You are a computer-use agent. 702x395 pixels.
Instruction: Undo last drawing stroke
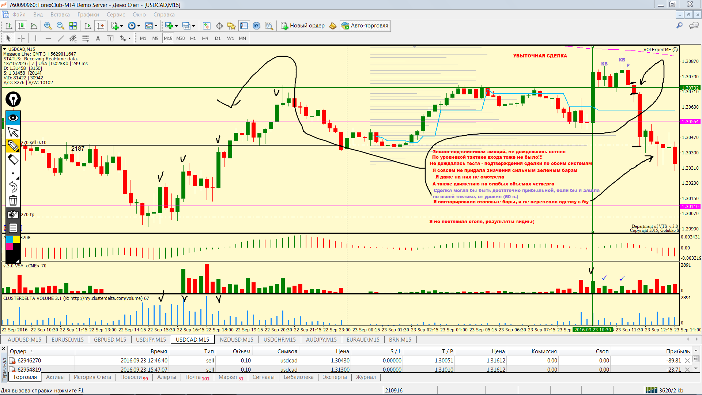(13, 187)
